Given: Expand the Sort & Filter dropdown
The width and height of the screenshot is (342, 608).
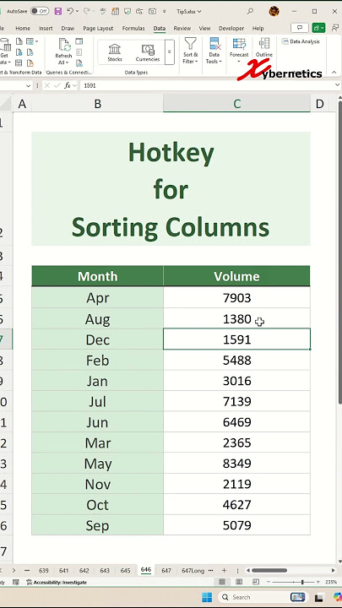Looking at the screenshot, I should pyautogui.click(x=190, y=52).
